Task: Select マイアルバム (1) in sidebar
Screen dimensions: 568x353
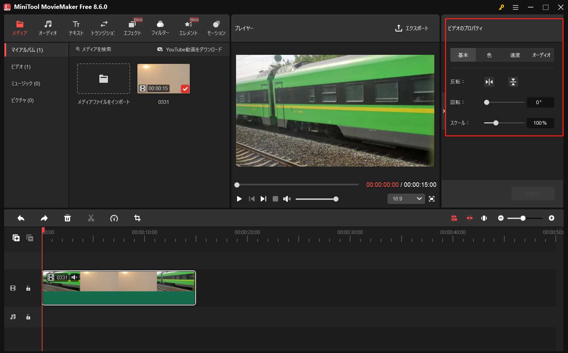Action: point(36,50)
